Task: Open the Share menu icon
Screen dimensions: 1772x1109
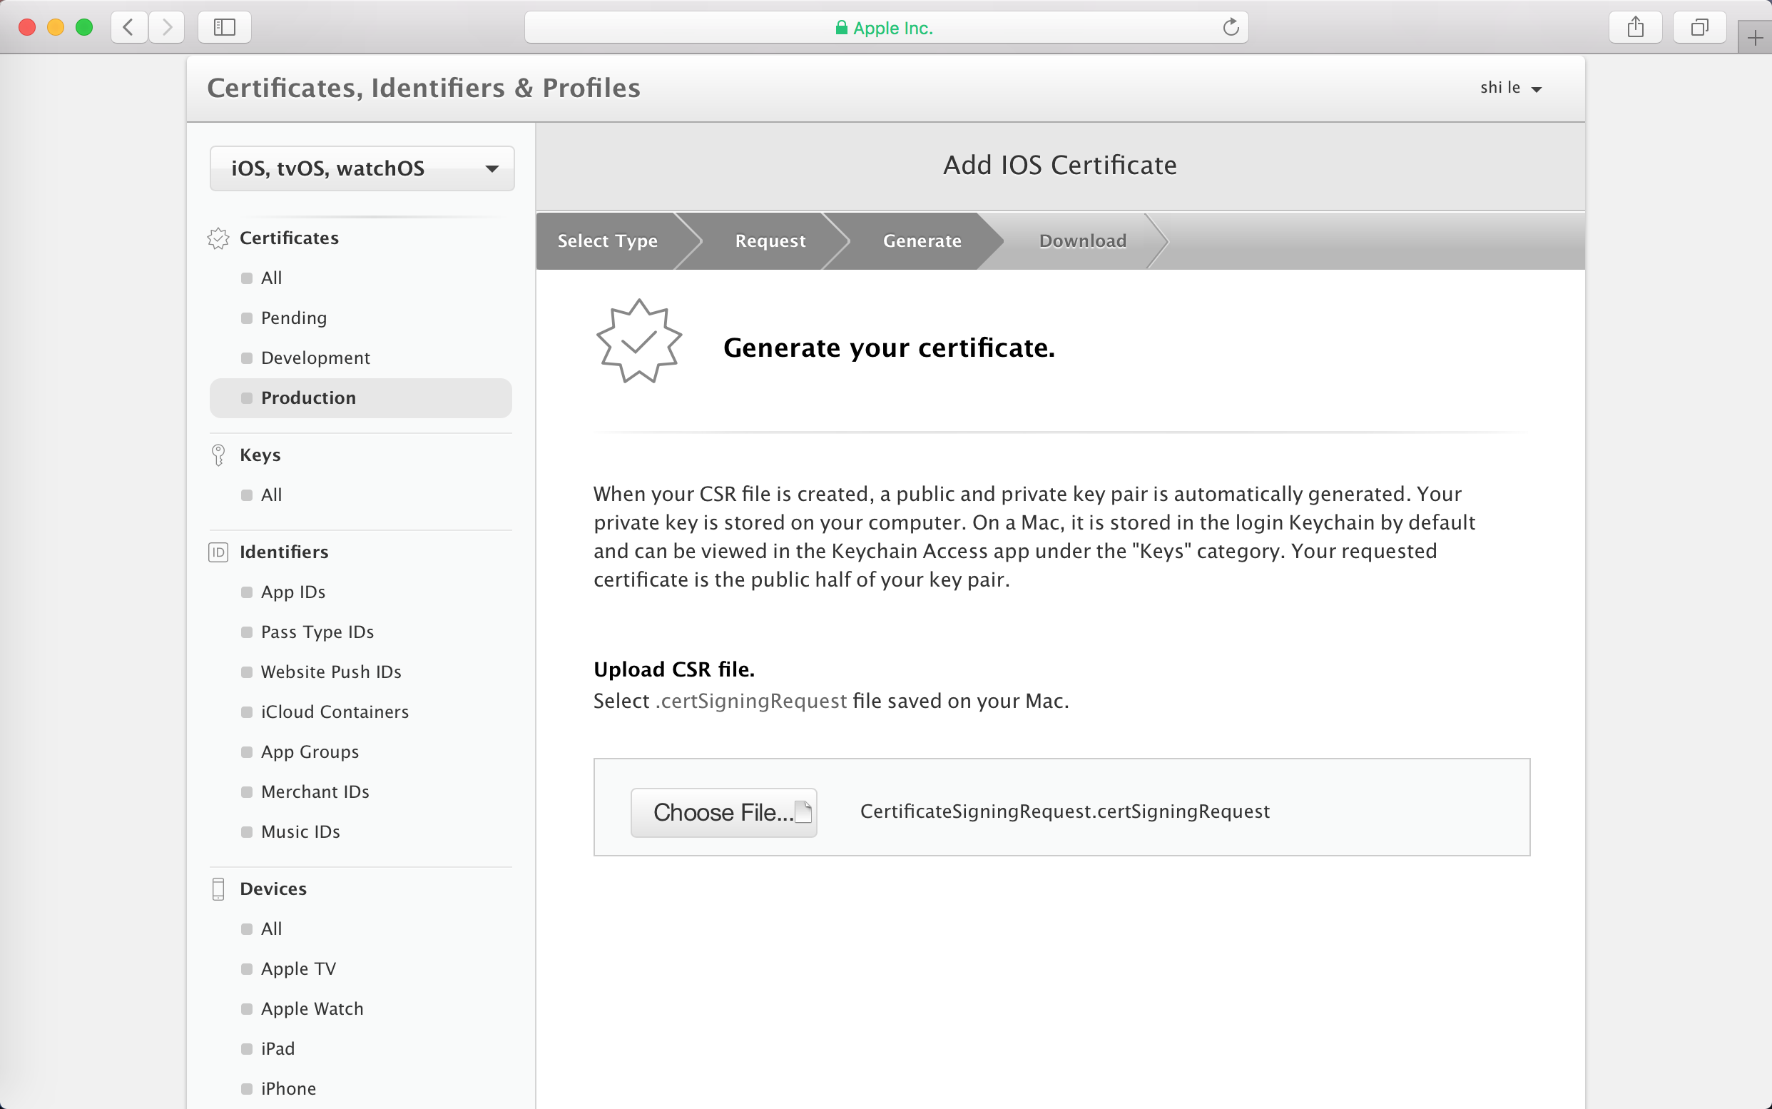Action: pos(1635,27)
